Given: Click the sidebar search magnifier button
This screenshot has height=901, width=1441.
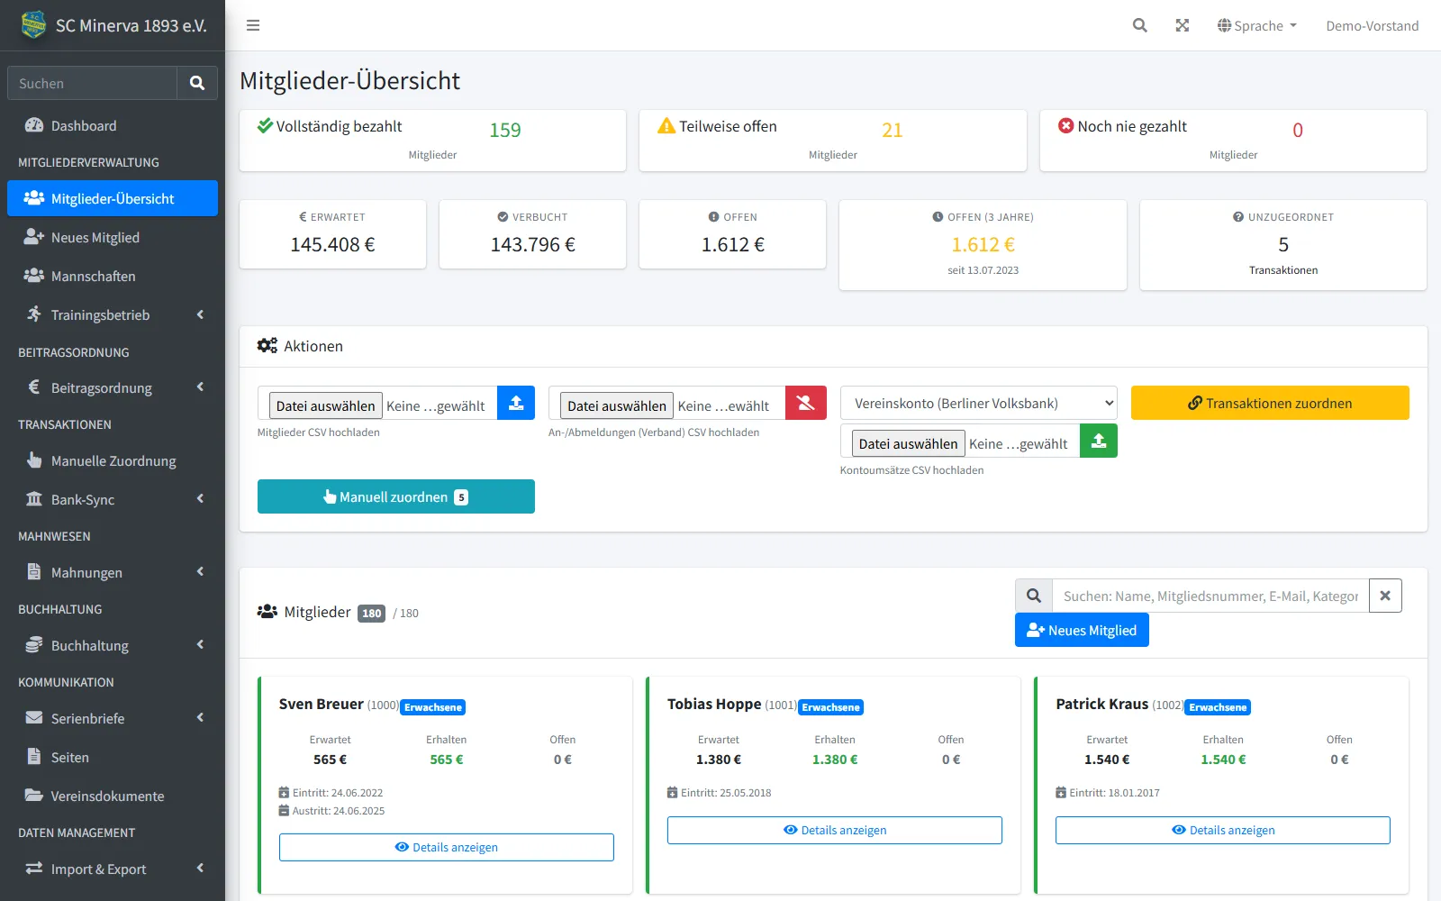Looking at the screenshot, I should 197,83.
